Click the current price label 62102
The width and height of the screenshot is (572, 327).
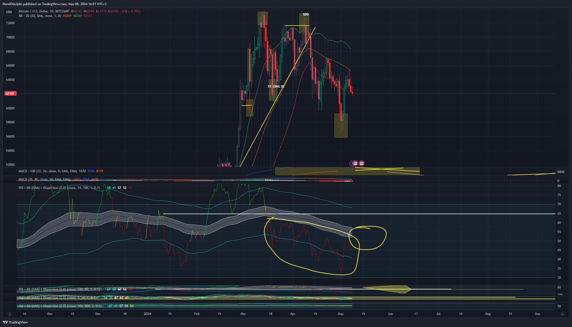click(x=10, y=94)
